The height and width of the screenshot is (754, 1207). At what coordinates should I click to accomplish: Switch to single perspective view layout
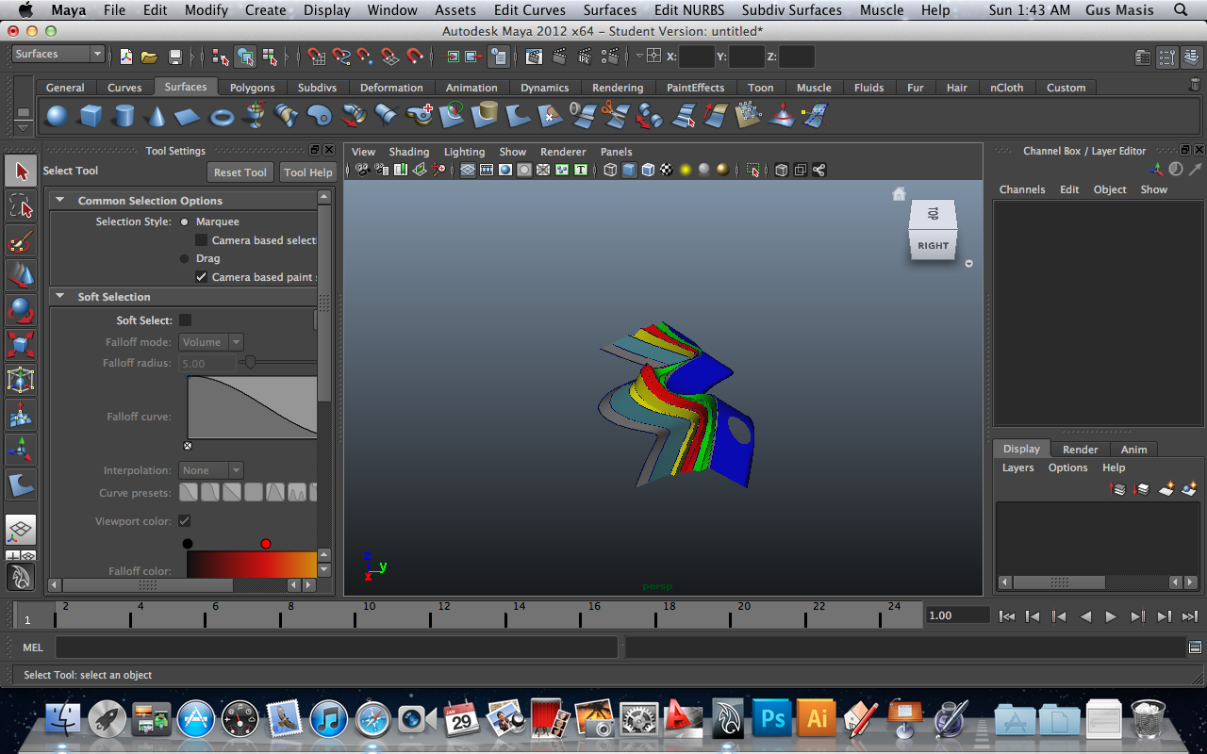(21, 530)
